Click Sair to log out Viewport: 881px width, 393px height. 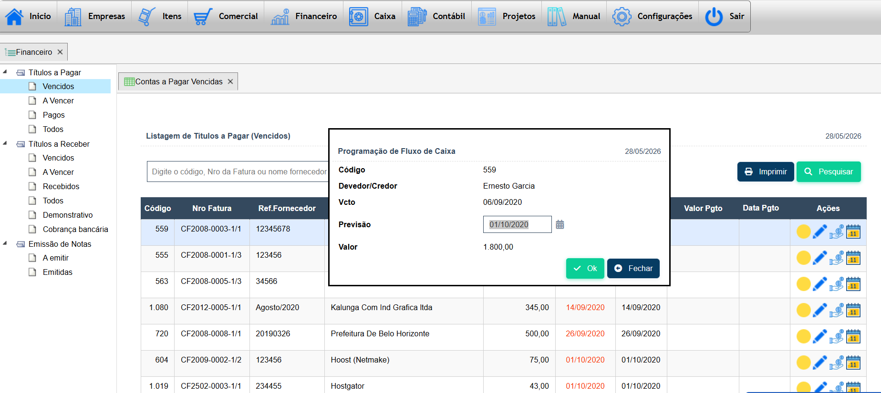coord(725,16)
